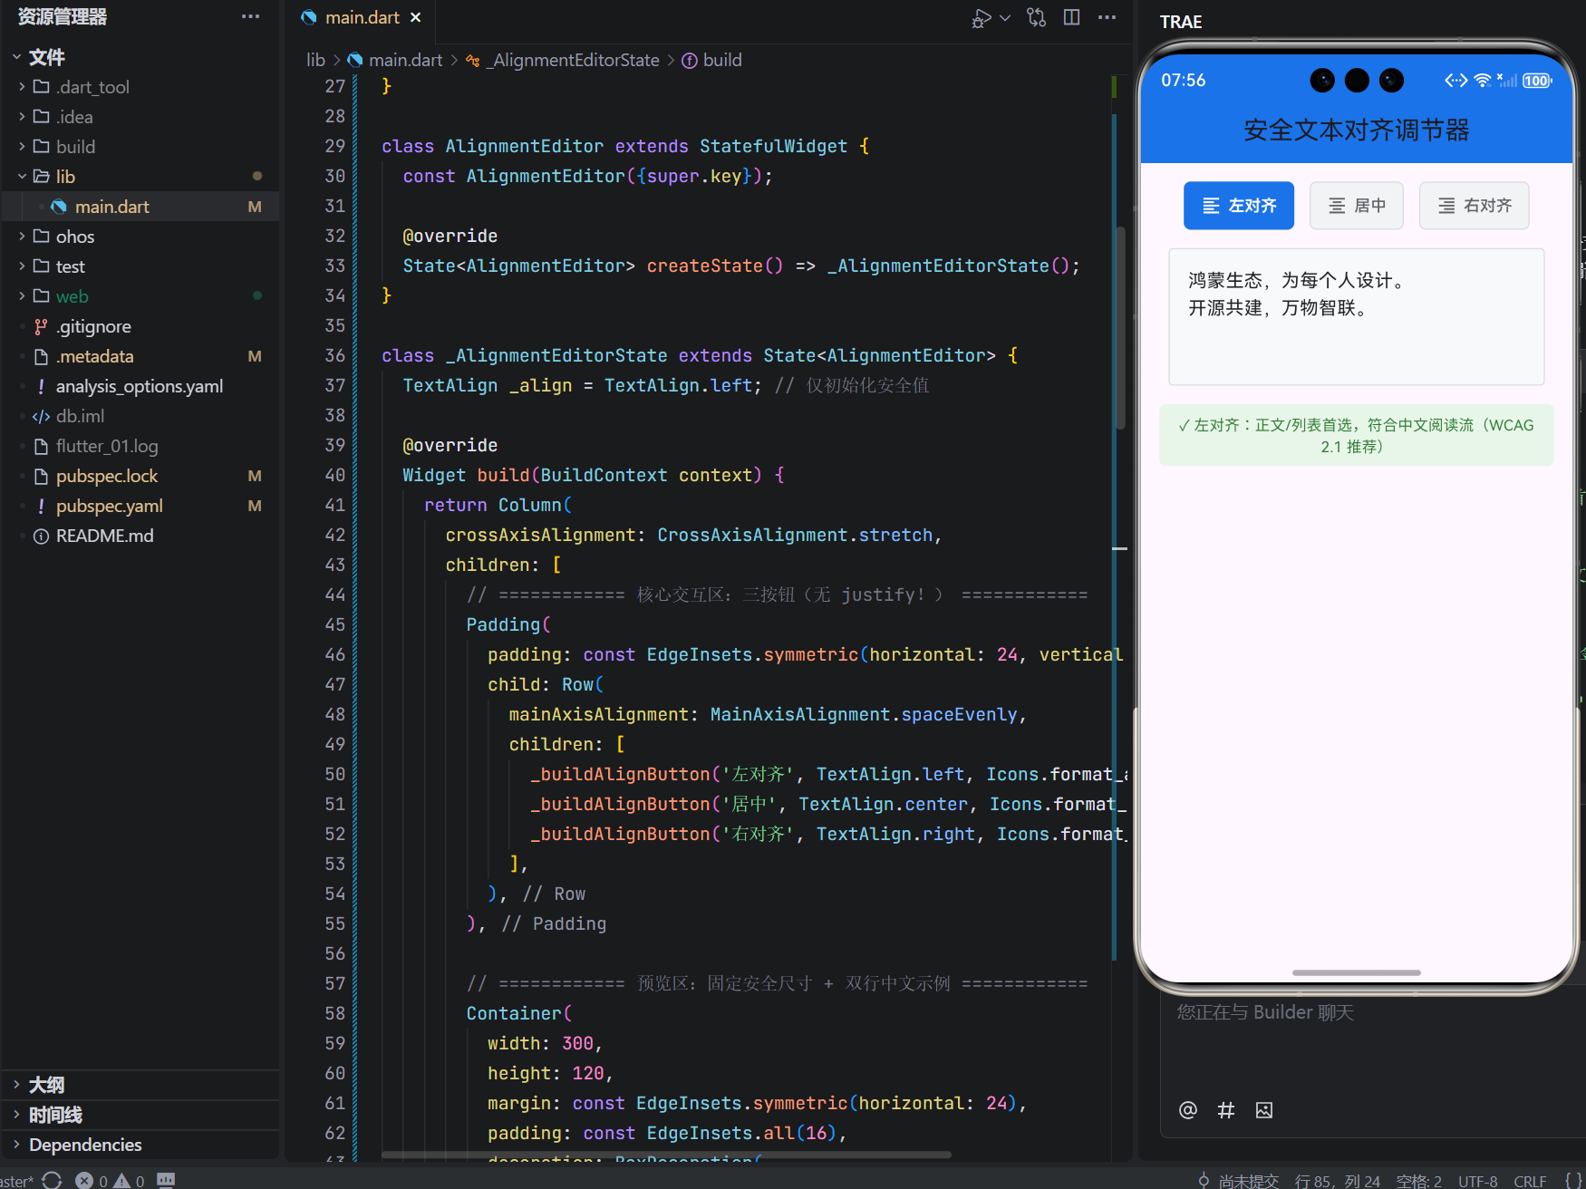
Task: Click the sync changes icon in status bar
Action: pos(52,1180)
